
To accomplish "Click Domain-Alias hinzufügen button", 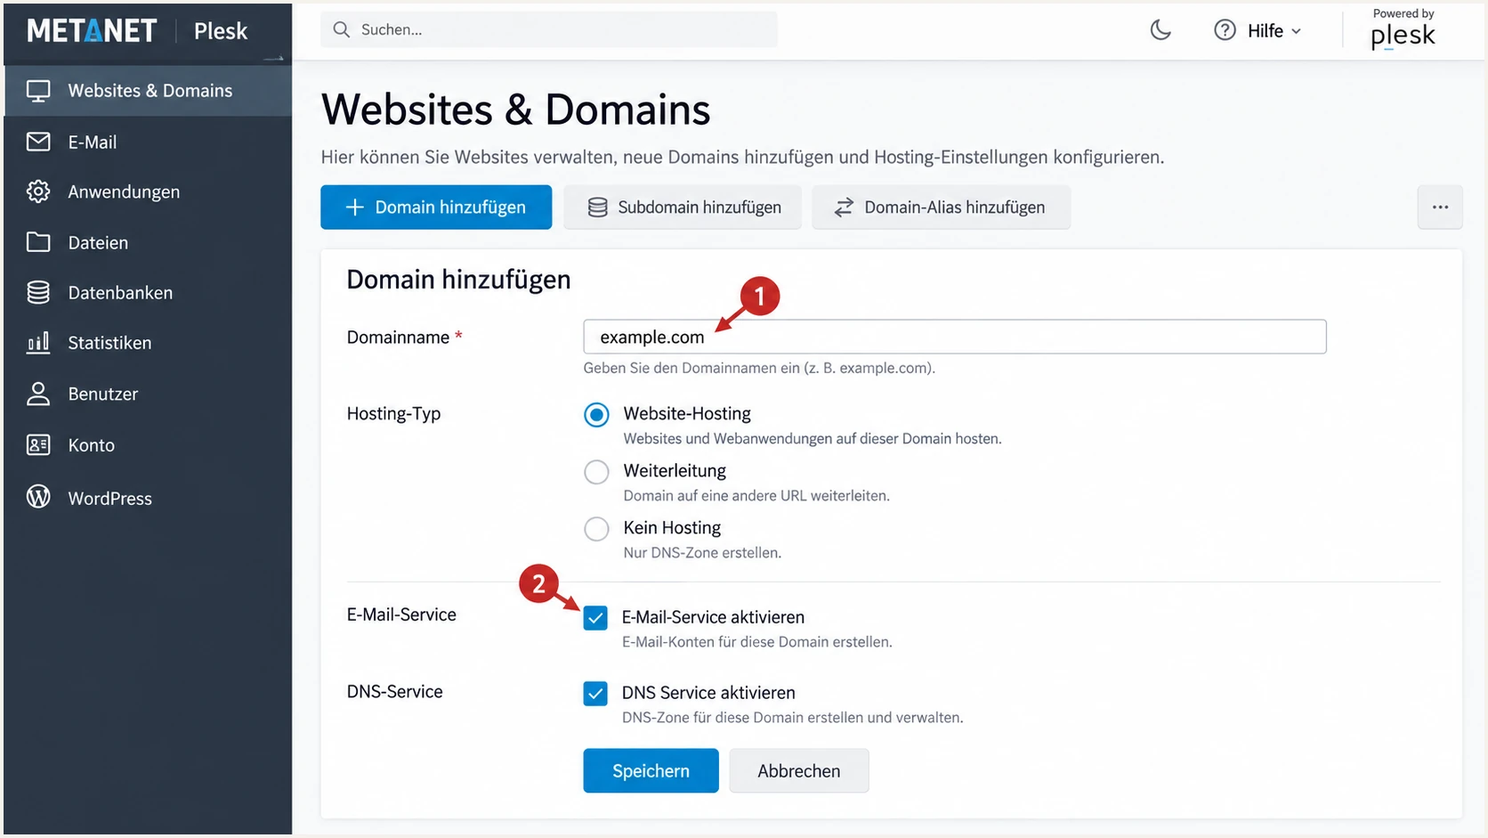I will click(941, 207).
